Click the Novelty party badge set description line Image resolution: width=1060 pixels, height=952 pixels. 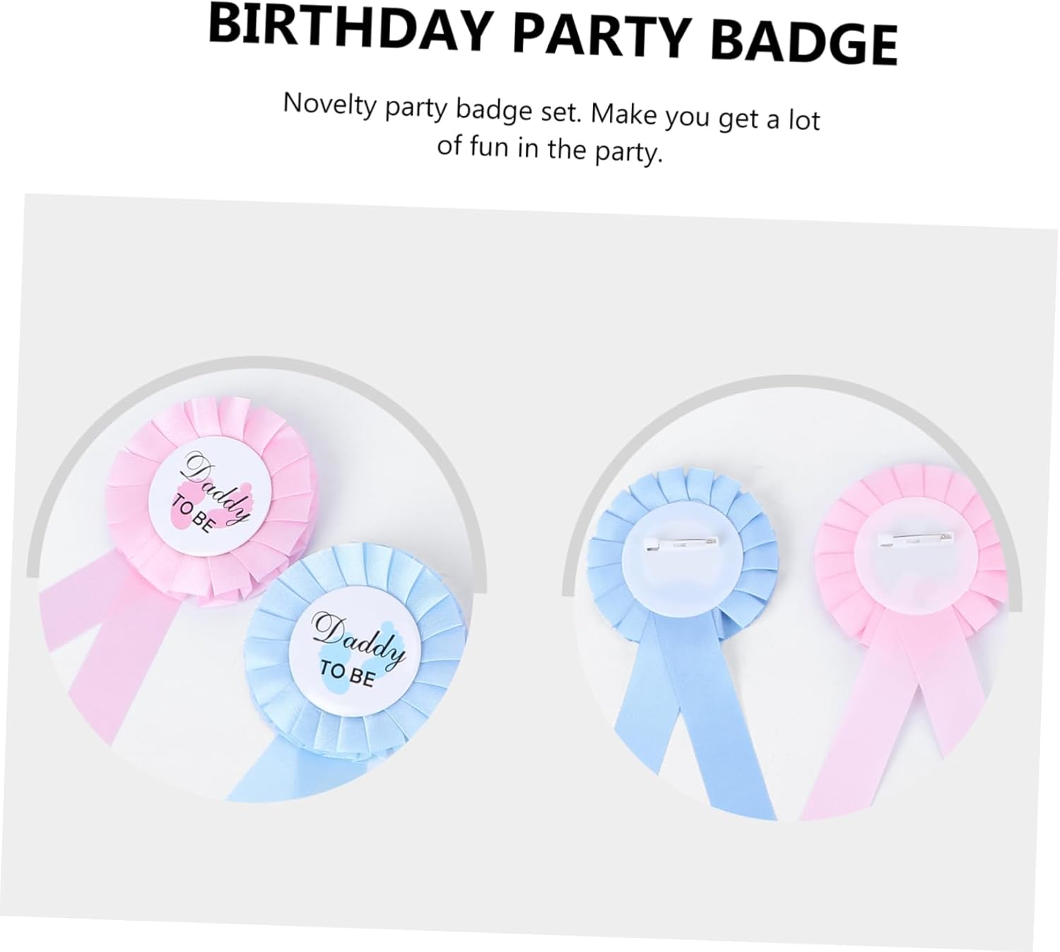(x=551, y=112)
